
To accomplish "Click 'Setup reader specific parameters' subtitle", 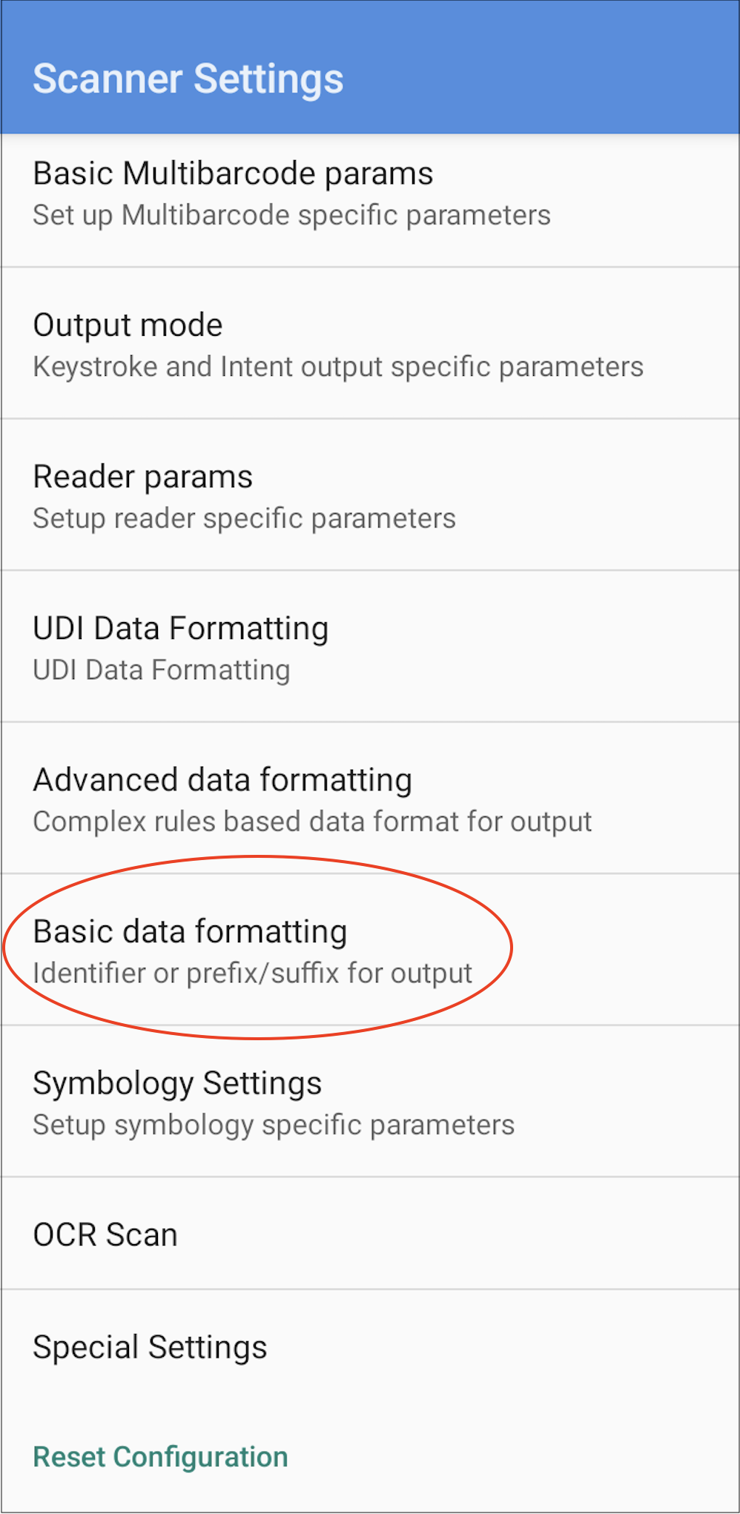I will point(244,518).
